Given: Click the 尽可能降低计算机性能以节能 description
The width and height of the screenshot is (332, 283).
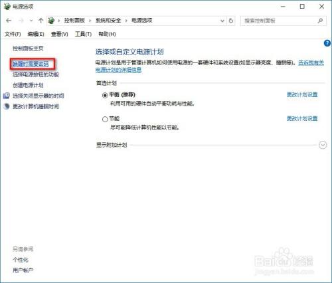Looking at the screenshot, I should [145, 128].
